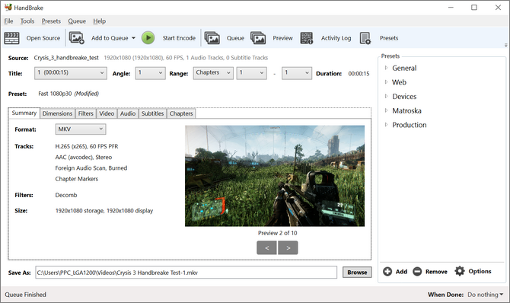Click the HandBrake app logo icon
The image size is (510, 303).
coord(8,7)
